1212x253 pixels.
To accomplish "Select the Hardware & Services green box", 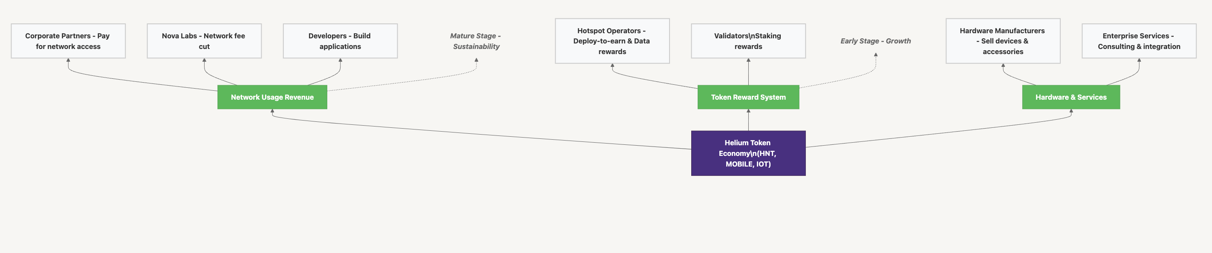I will click(x=1071, y=97).
